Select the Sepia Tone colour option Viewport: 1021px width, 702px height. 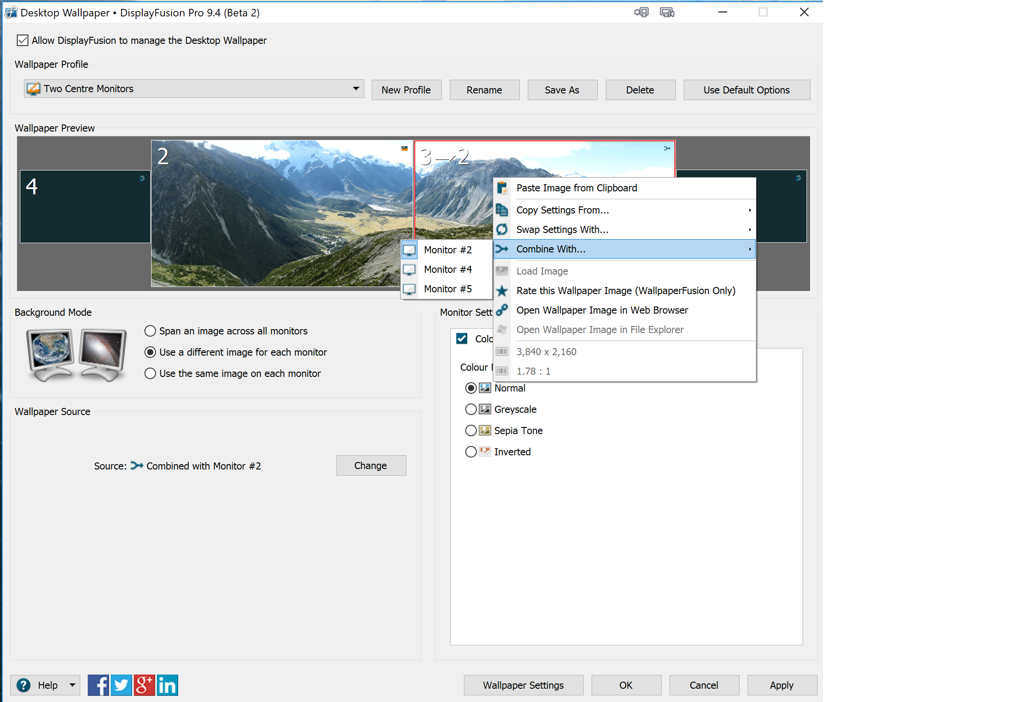coord(471,431)
